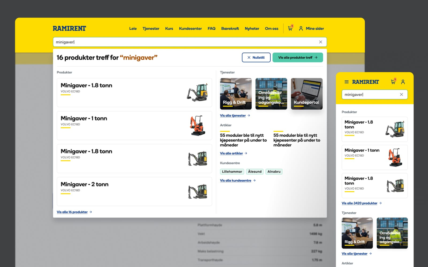Click the desktop search input field
The width and height of the screenshot is (428, 267).
click(185, 42)
